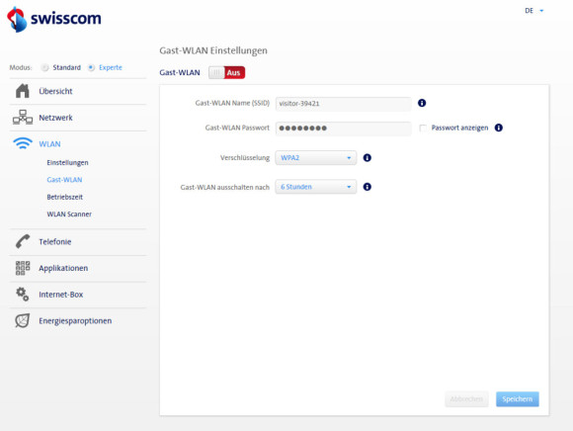Open the Energiesparoptionen leaf icon
This screenshot has width=573, height=431.
pos(23,320)
